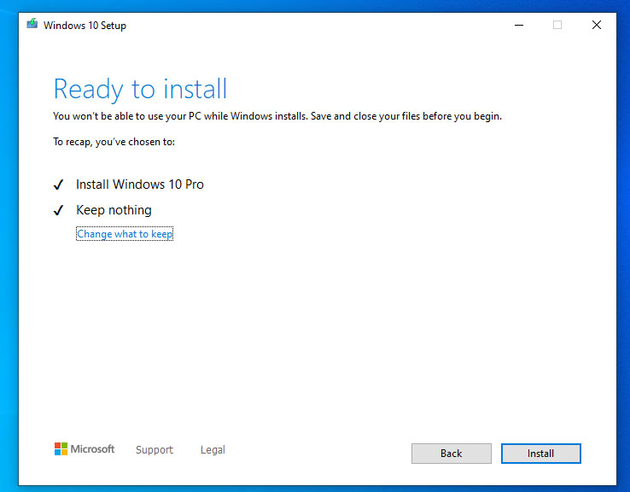Click the checkmark beside Install Windows 10 Pro
630x492 pixels.
pyautogui.click(x=58, y=184)
